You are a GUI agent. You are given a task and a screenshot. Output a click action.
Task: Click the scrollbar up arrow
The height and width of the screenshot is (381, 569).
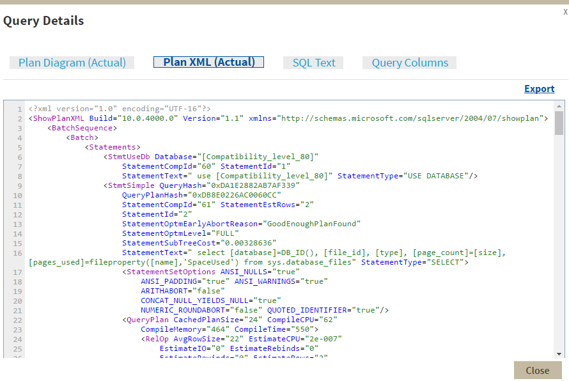click(x=559, y=106)
